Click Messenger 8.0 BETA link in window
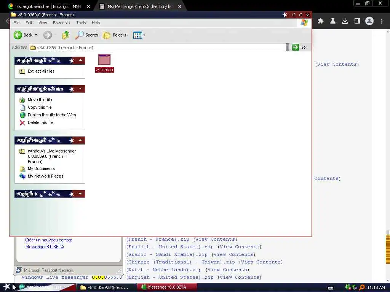 (x=45, y=247)
